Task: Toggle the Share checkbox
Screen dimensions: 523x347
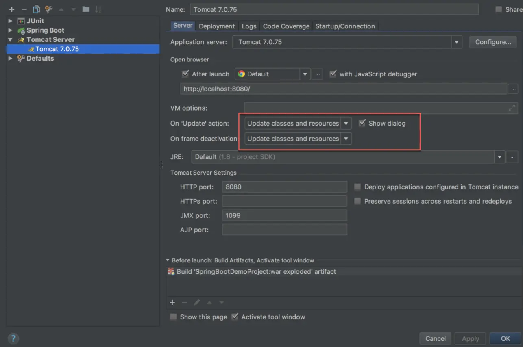Action: point(499,9)
